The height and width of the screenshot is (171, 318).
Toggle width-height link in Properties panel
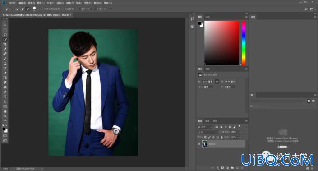point(217,82)
